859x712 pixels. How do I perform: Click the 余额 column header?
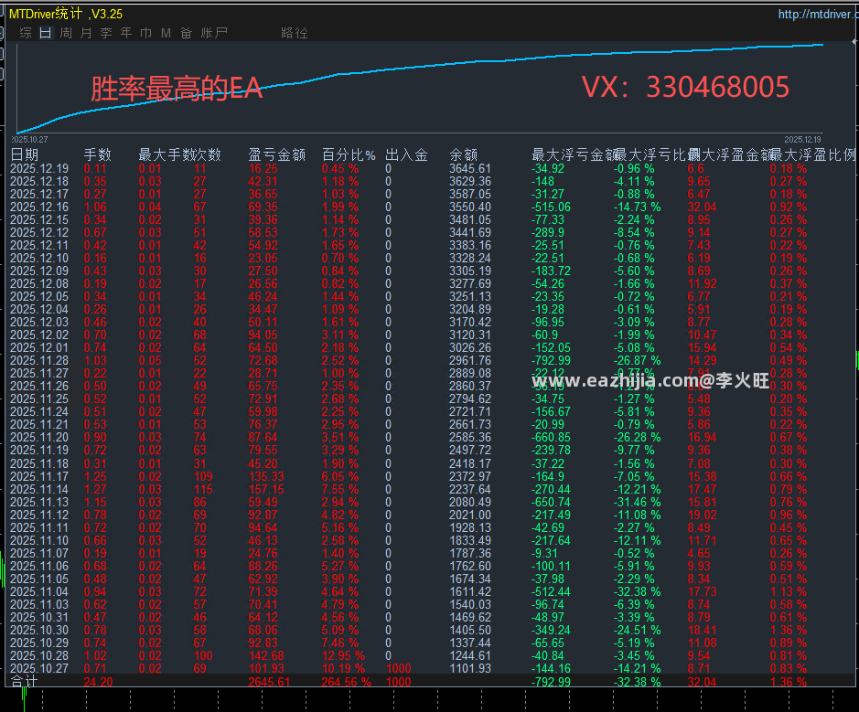click(464, 154)
